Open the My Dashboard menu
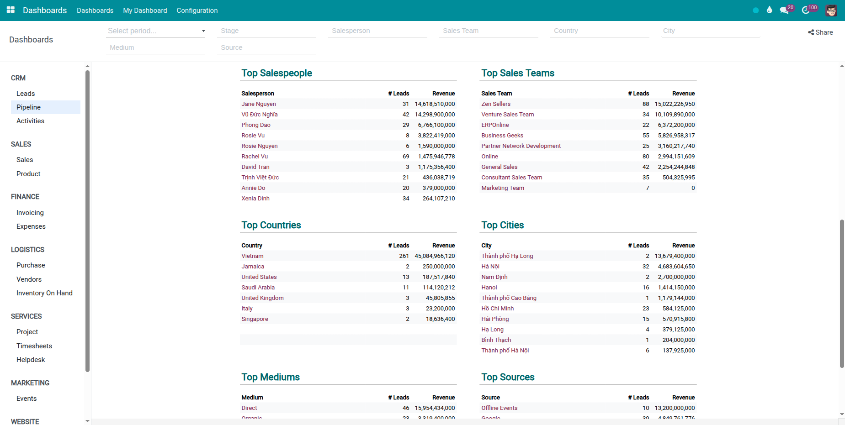Screen dimensions: 845x425 pos(145,10)
